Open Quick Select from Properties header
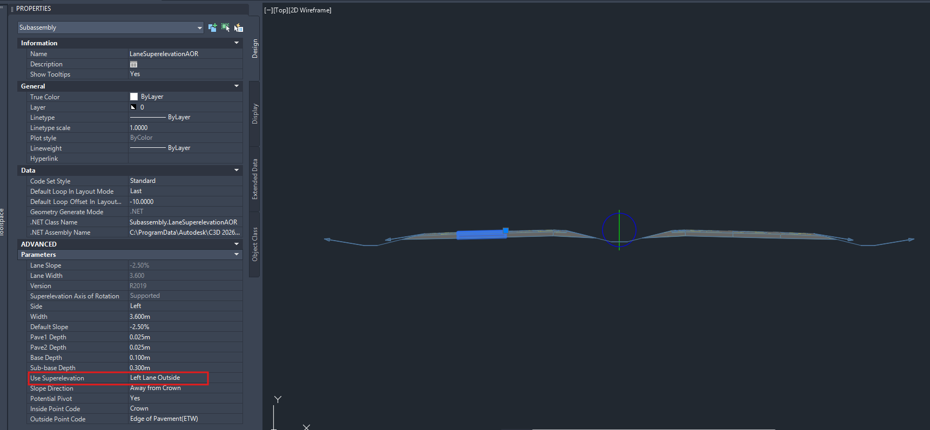 [x=238, y=28]
